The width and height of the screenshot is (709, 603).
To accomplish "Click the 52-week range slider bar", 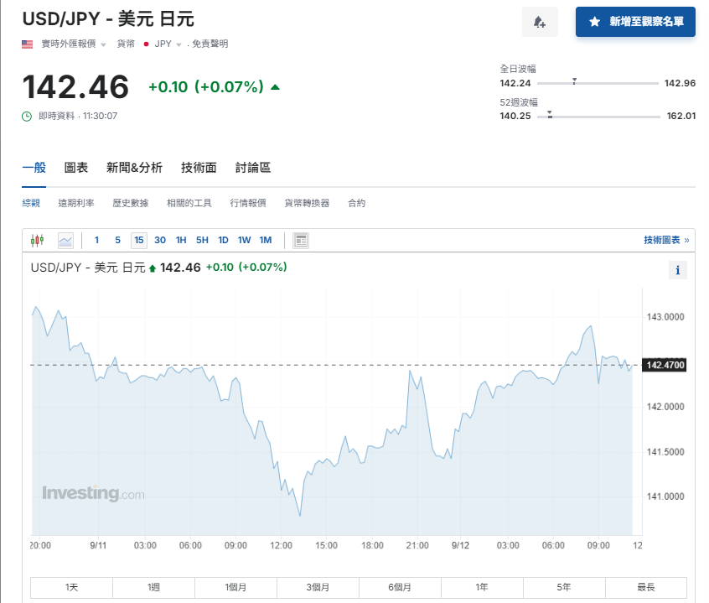I will coord(598,117).
